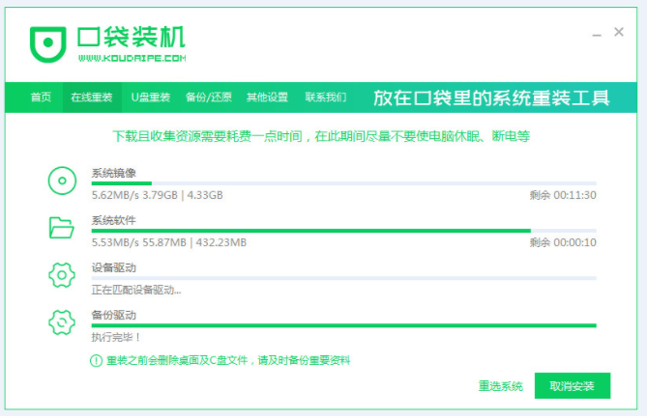Viewport: 647px width, 419px height.
Task: Go to the 其他设置 tab
Action: (x=267, y=98)
